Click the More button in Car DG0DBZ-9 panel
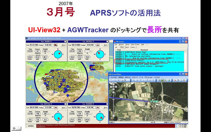This screenshot has width=211, height=132. click(106, 108)
